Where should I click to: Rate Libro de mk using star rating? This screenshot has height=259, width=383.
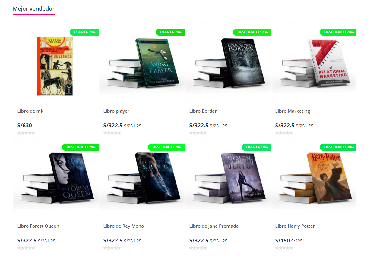point(26,133)
